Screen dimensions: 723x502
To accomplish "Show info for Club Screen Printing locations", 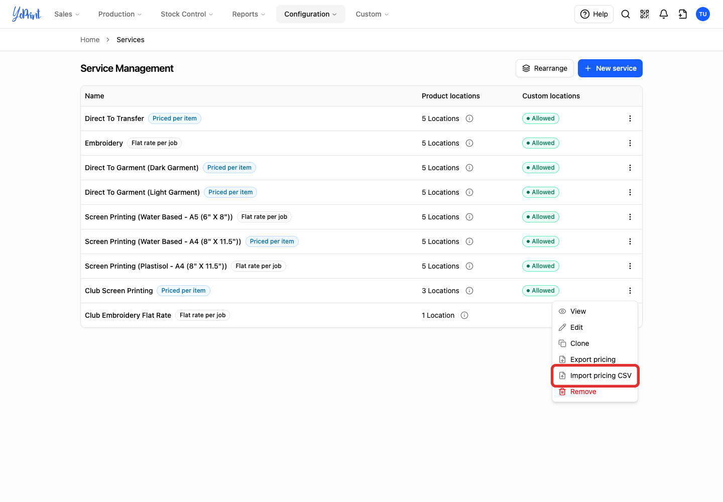I will (469, 291).
